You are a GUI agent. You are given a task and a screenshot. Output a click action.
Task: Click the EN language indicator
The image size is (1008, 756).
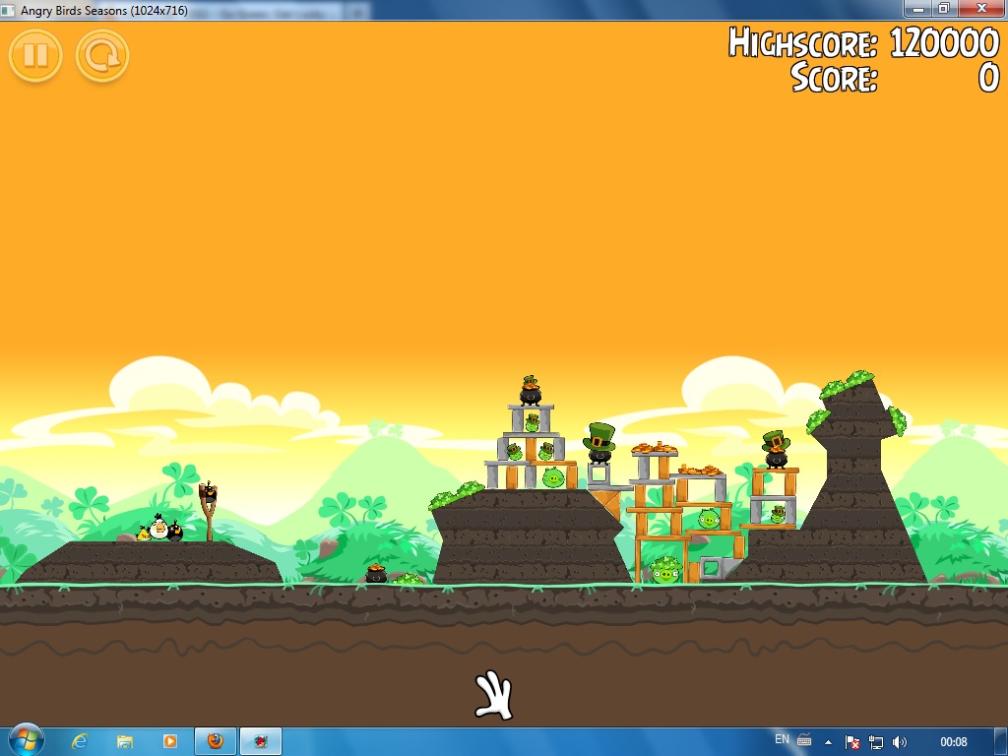click(782, 739)
